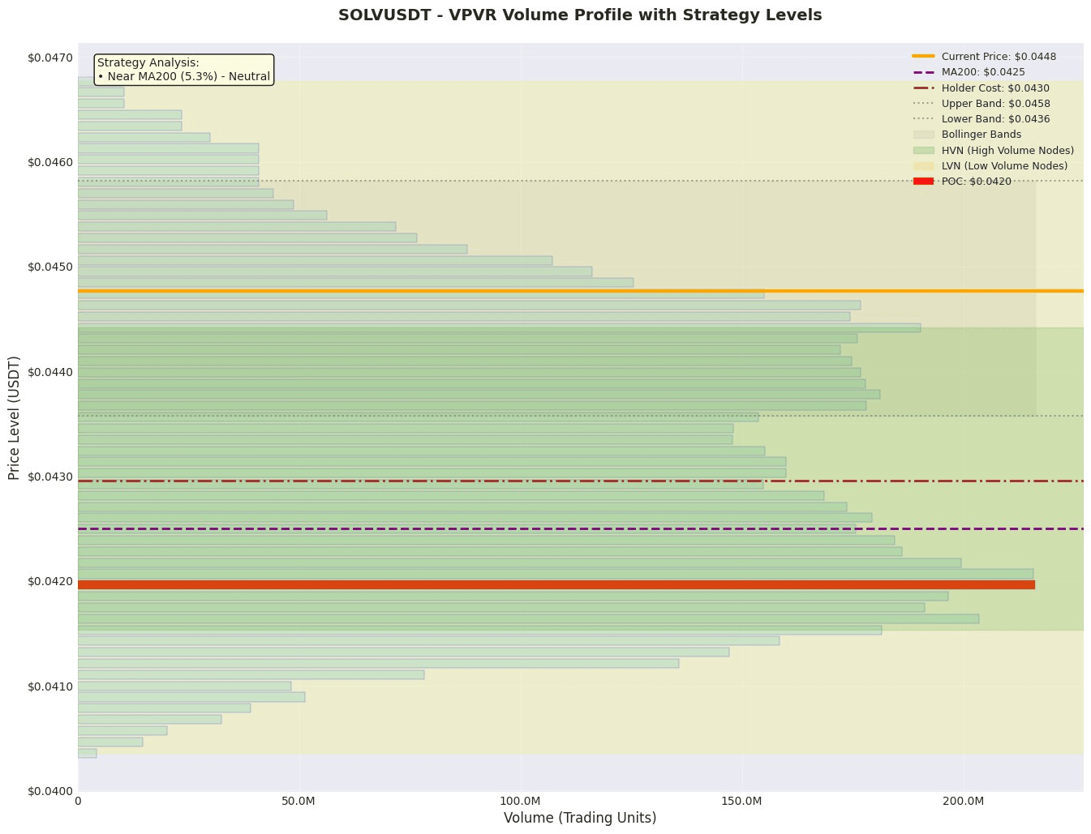Click the $0.0420 y-axis label

[50, 581]
